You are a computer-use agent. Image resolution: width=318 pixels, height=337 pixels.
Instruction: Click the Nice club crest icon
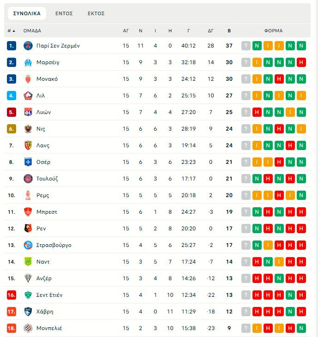coord(28,129)
